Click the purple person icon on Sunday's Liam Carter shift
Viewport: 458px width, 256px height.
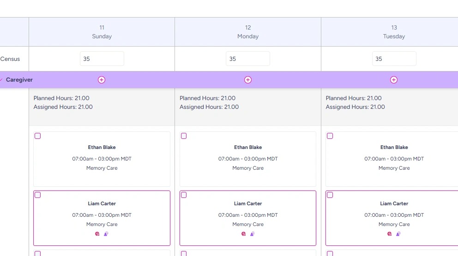106,234
